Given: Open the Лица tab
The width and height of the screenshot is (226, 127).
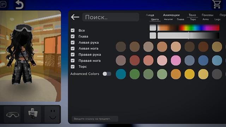Looking at the screenshot, I should click(150, 15).
